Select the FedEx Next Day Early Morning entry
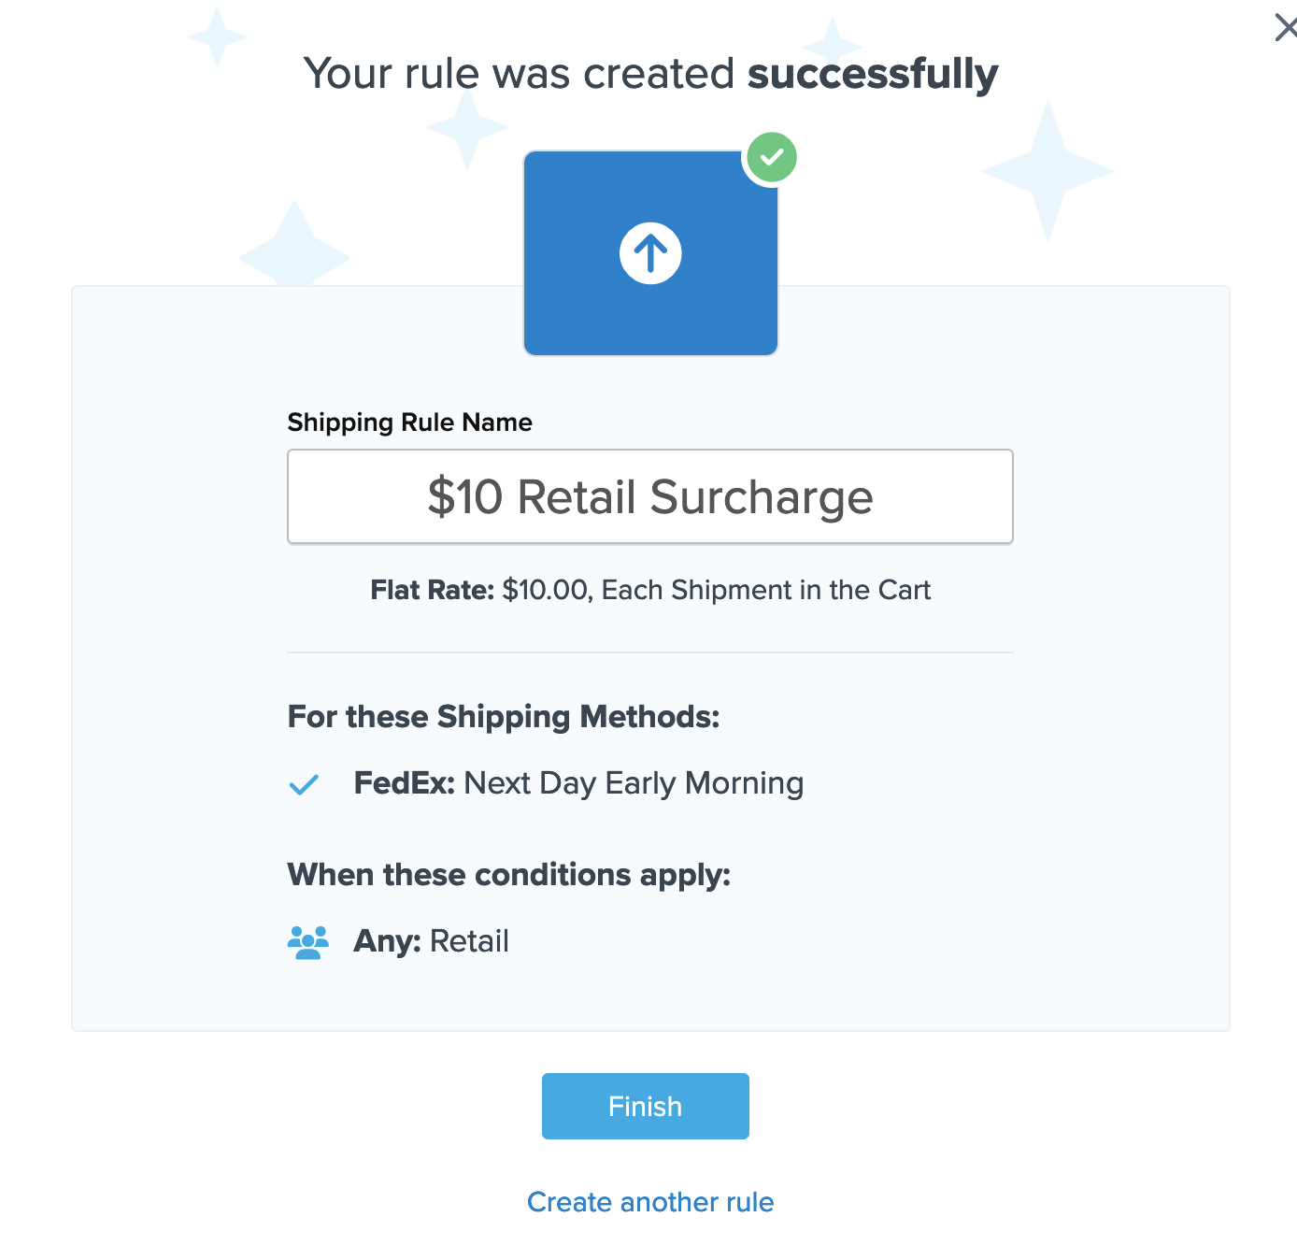Image resolution: width=1297 pixels, height=1260 pixels. point(578,783)
